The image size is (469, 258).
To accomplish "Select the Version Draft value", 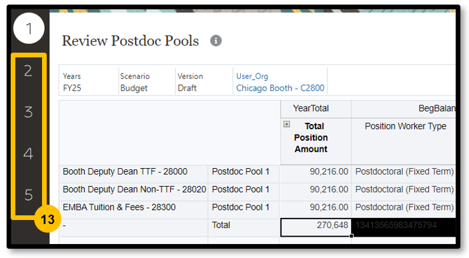I will (187, 88).
